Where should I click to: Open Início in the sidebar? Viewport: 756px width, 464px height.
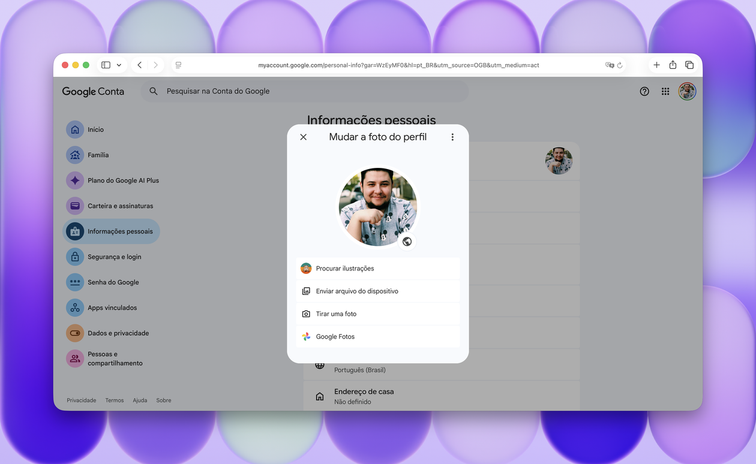[112, 129]
